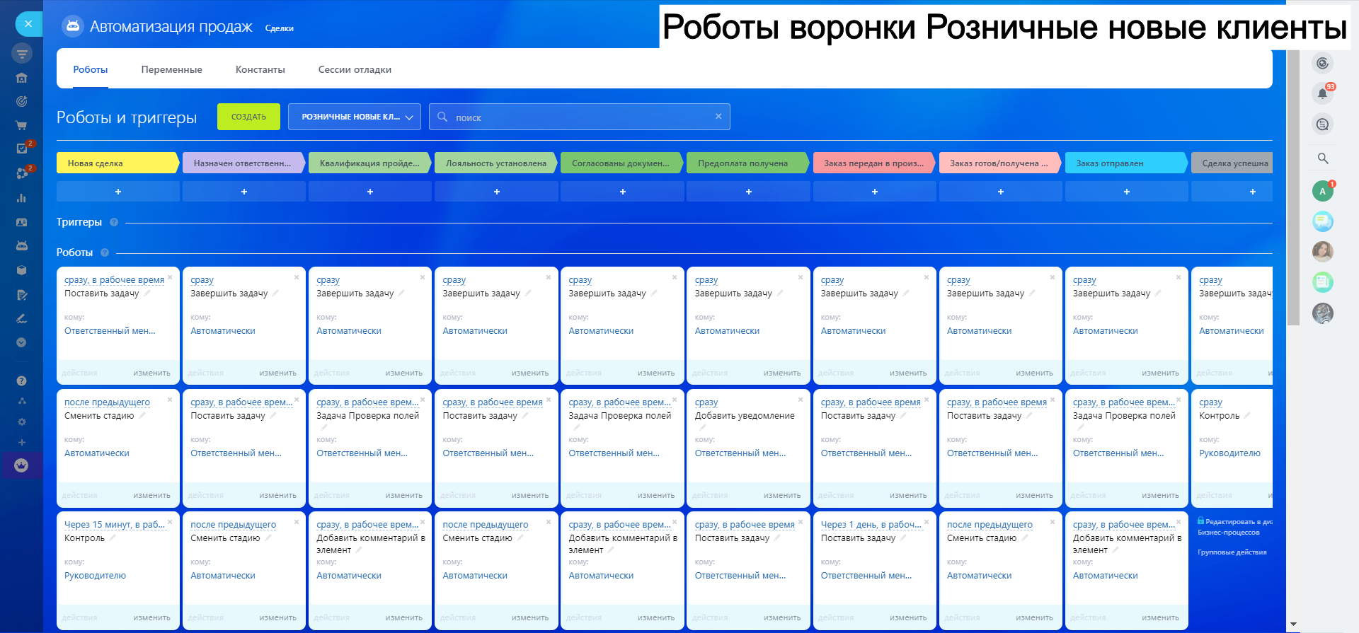
Task: Open Групповые действия link
Action: click(1232, 552)
